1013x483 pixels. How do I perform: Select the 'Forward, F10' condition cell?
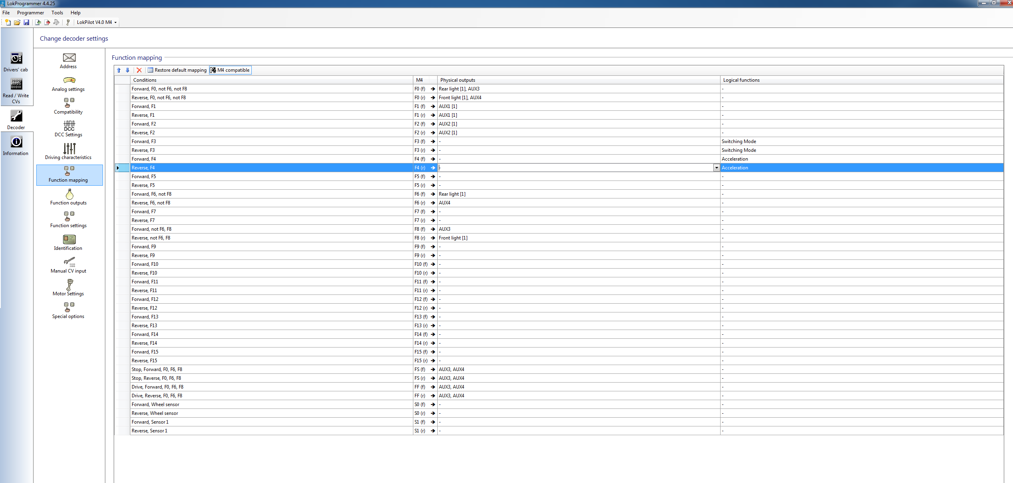pyautogui.click(x=271, y=264)
